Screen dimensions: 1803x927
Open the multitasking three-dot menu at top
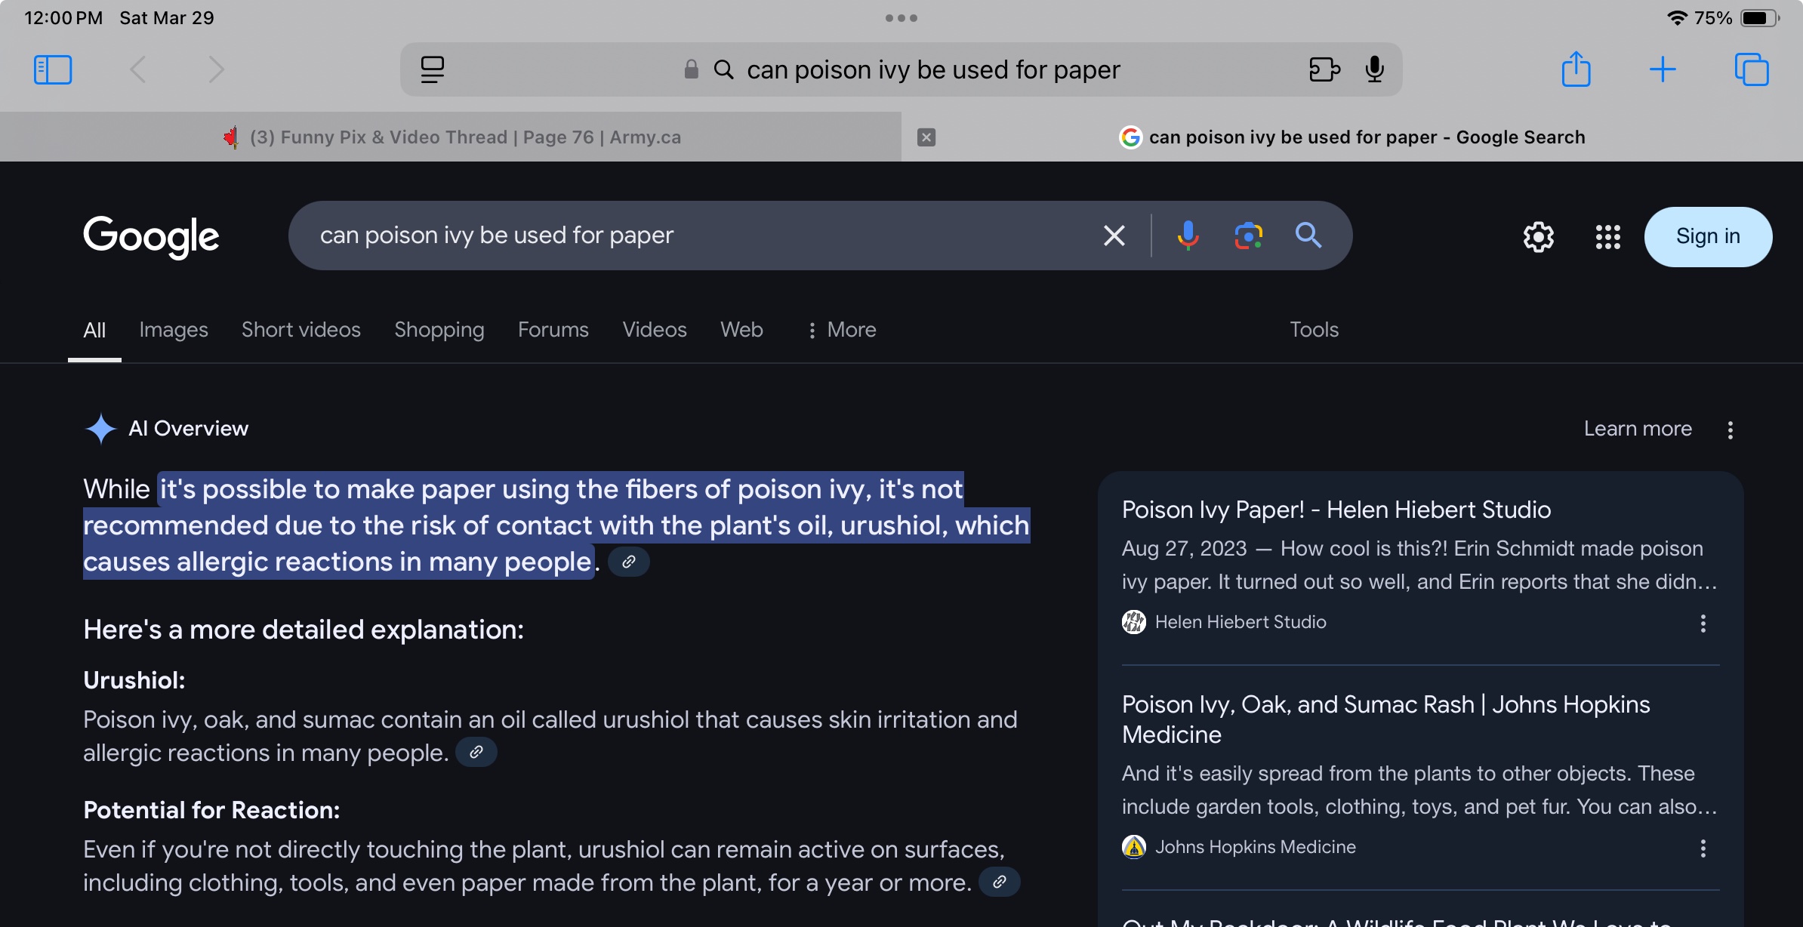pyautogui.click(x=901, y=18)
